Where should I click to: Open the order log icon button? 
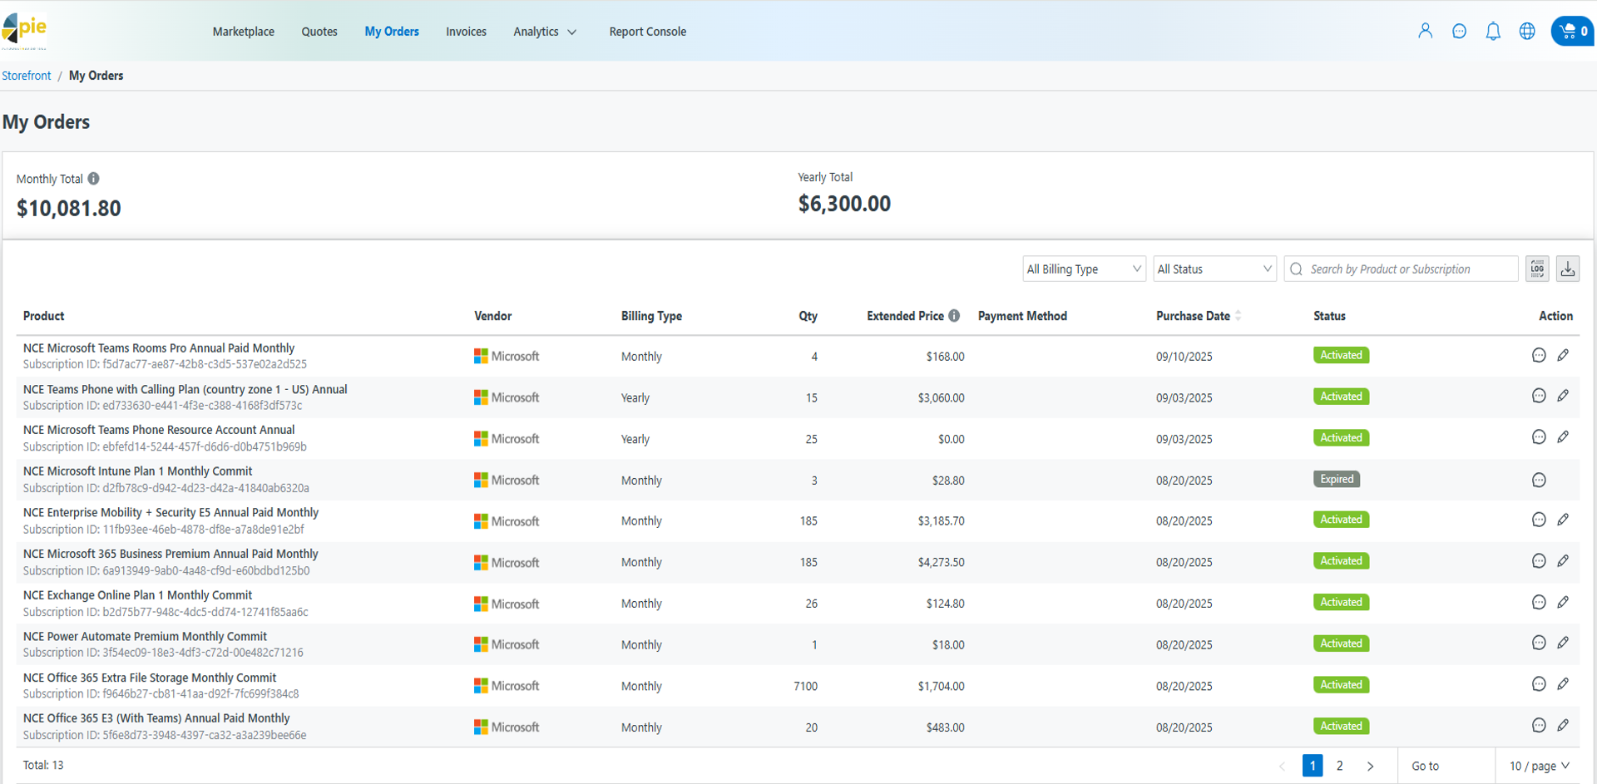pyautogui.click(x=1537, y=269)
